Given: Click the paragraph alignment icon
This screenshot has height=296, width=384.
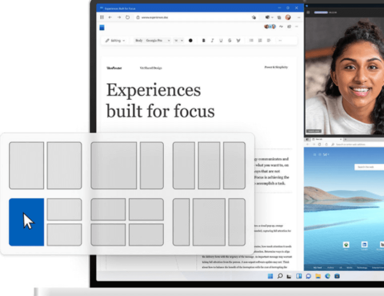Looking at the screenshot, I should point(269,41).
